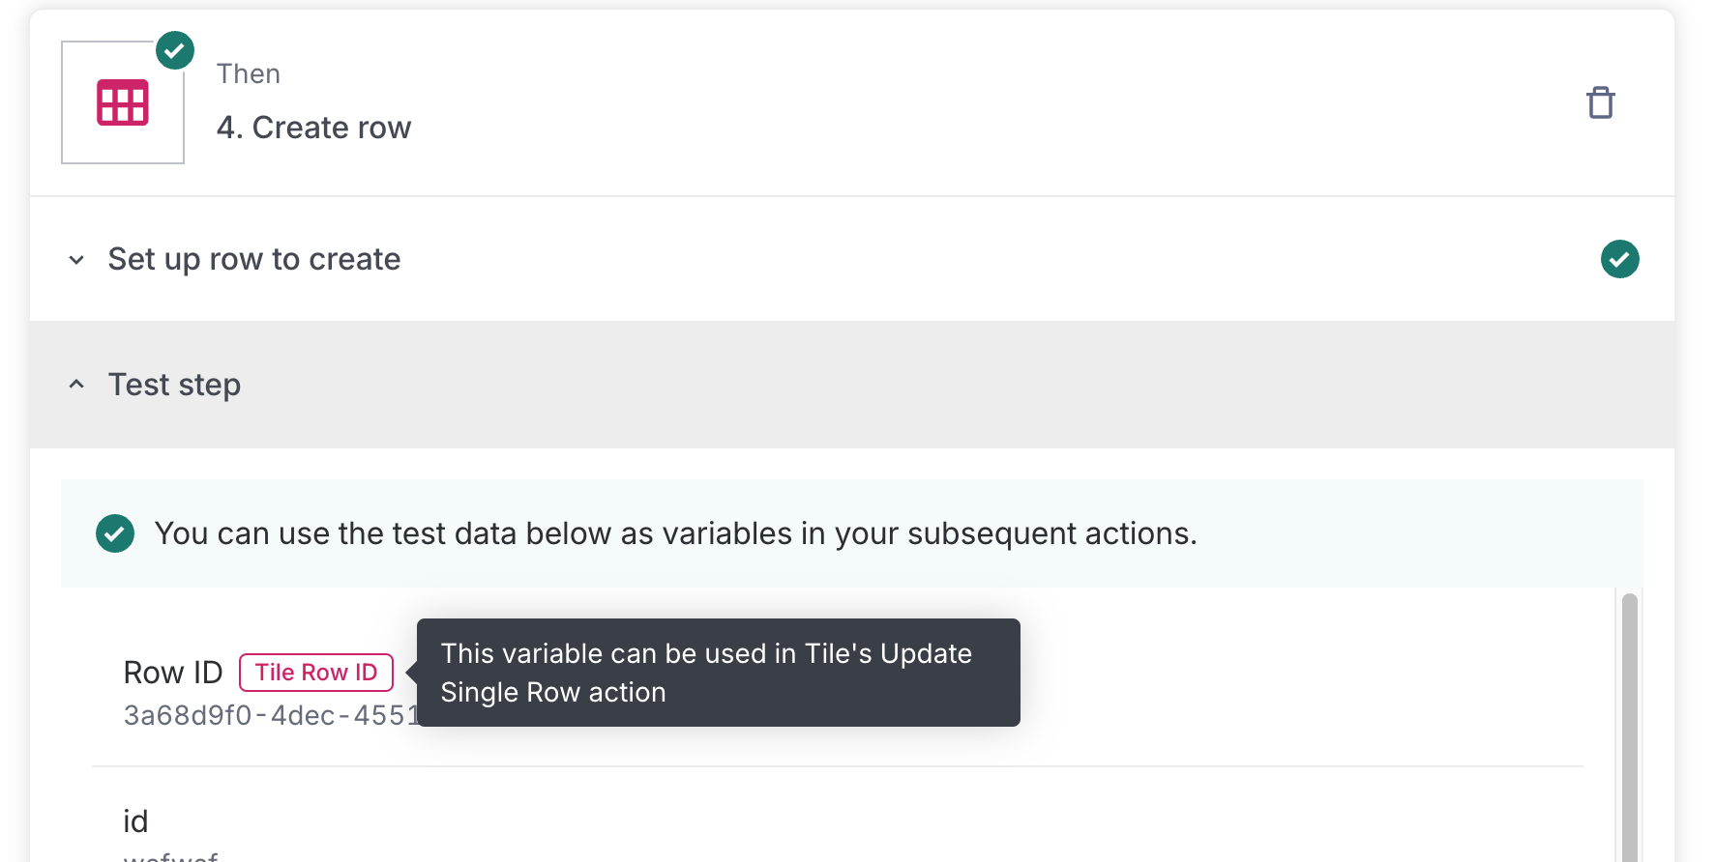Click the "Then" label above the step title
The width and height of the screenshot is (1716, 862).
point(249,74)
